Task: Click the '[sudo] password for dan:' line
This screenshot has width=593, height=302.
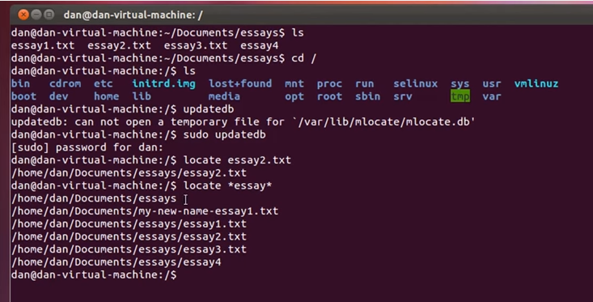Action: click(87, 147)
